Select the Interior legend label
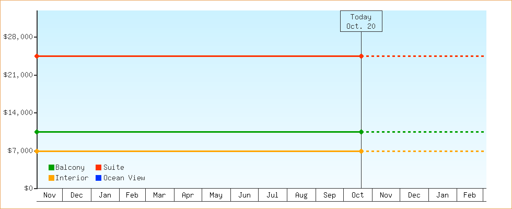The height and width of the screenshot is (209, 512). coord(72,178)
